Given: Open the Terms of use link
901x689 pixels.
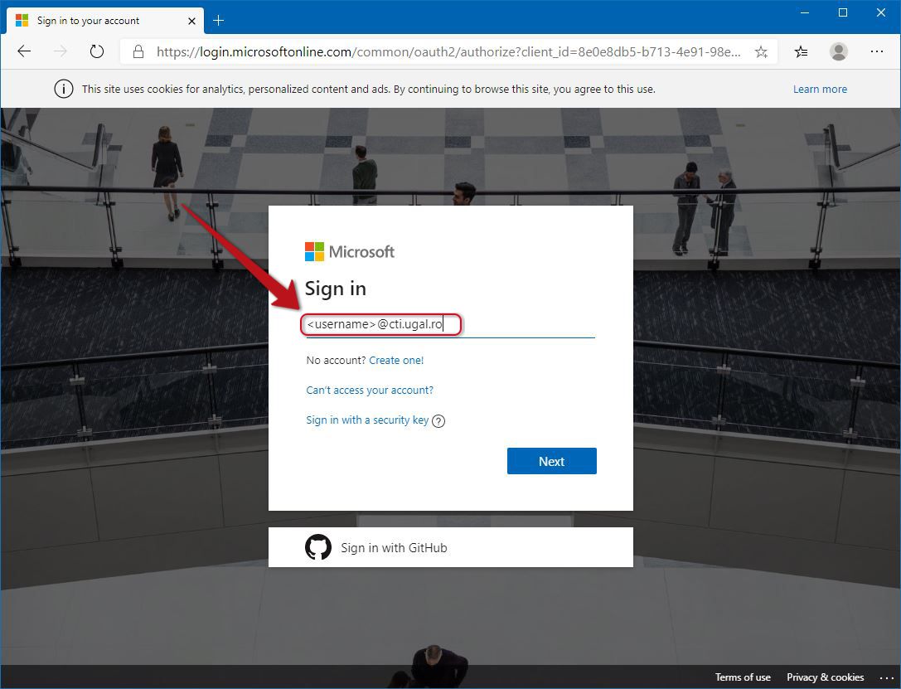Looking at the screenshot, I should (x=743, y=677).
